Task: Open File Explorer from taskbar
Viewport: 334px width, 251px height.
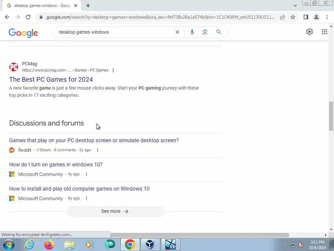Action: 69,245
